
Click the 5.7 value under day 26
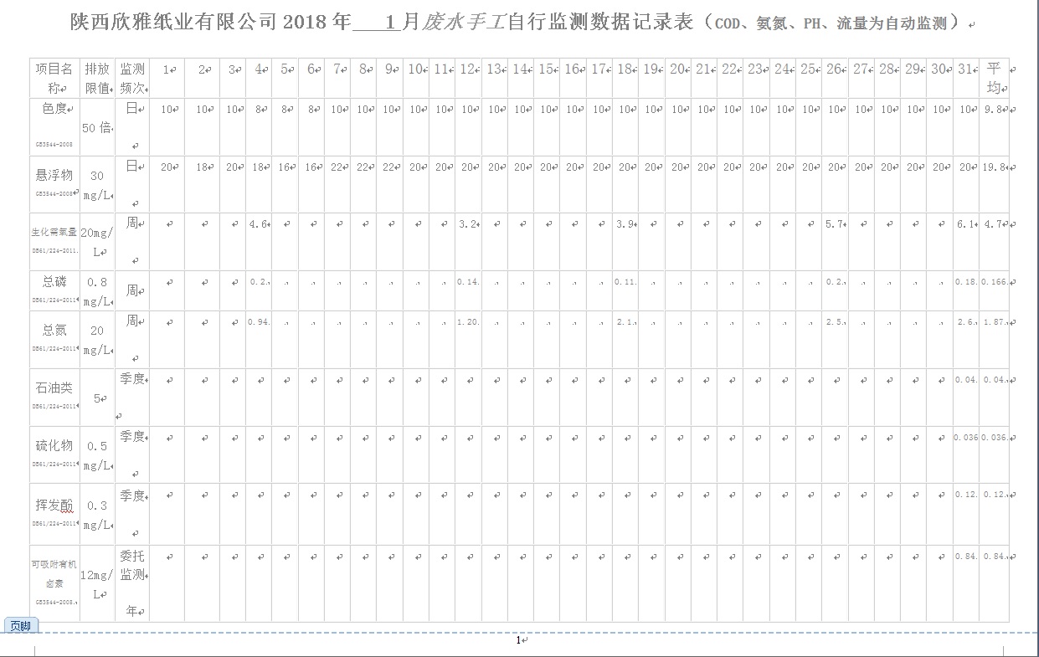pyautogui.click(x=835, y=224)
